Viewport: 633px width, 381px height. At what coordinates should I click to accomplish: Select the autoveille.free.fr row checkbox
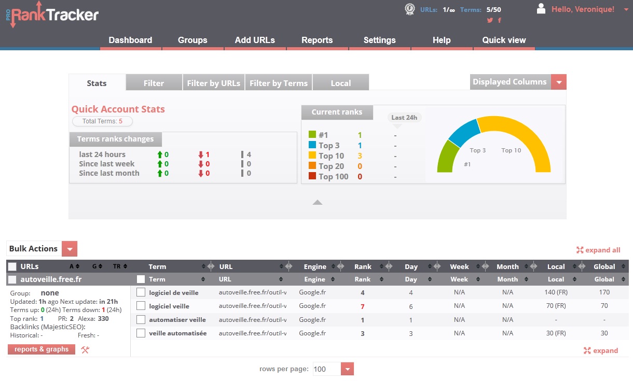(x=12, y=279)
